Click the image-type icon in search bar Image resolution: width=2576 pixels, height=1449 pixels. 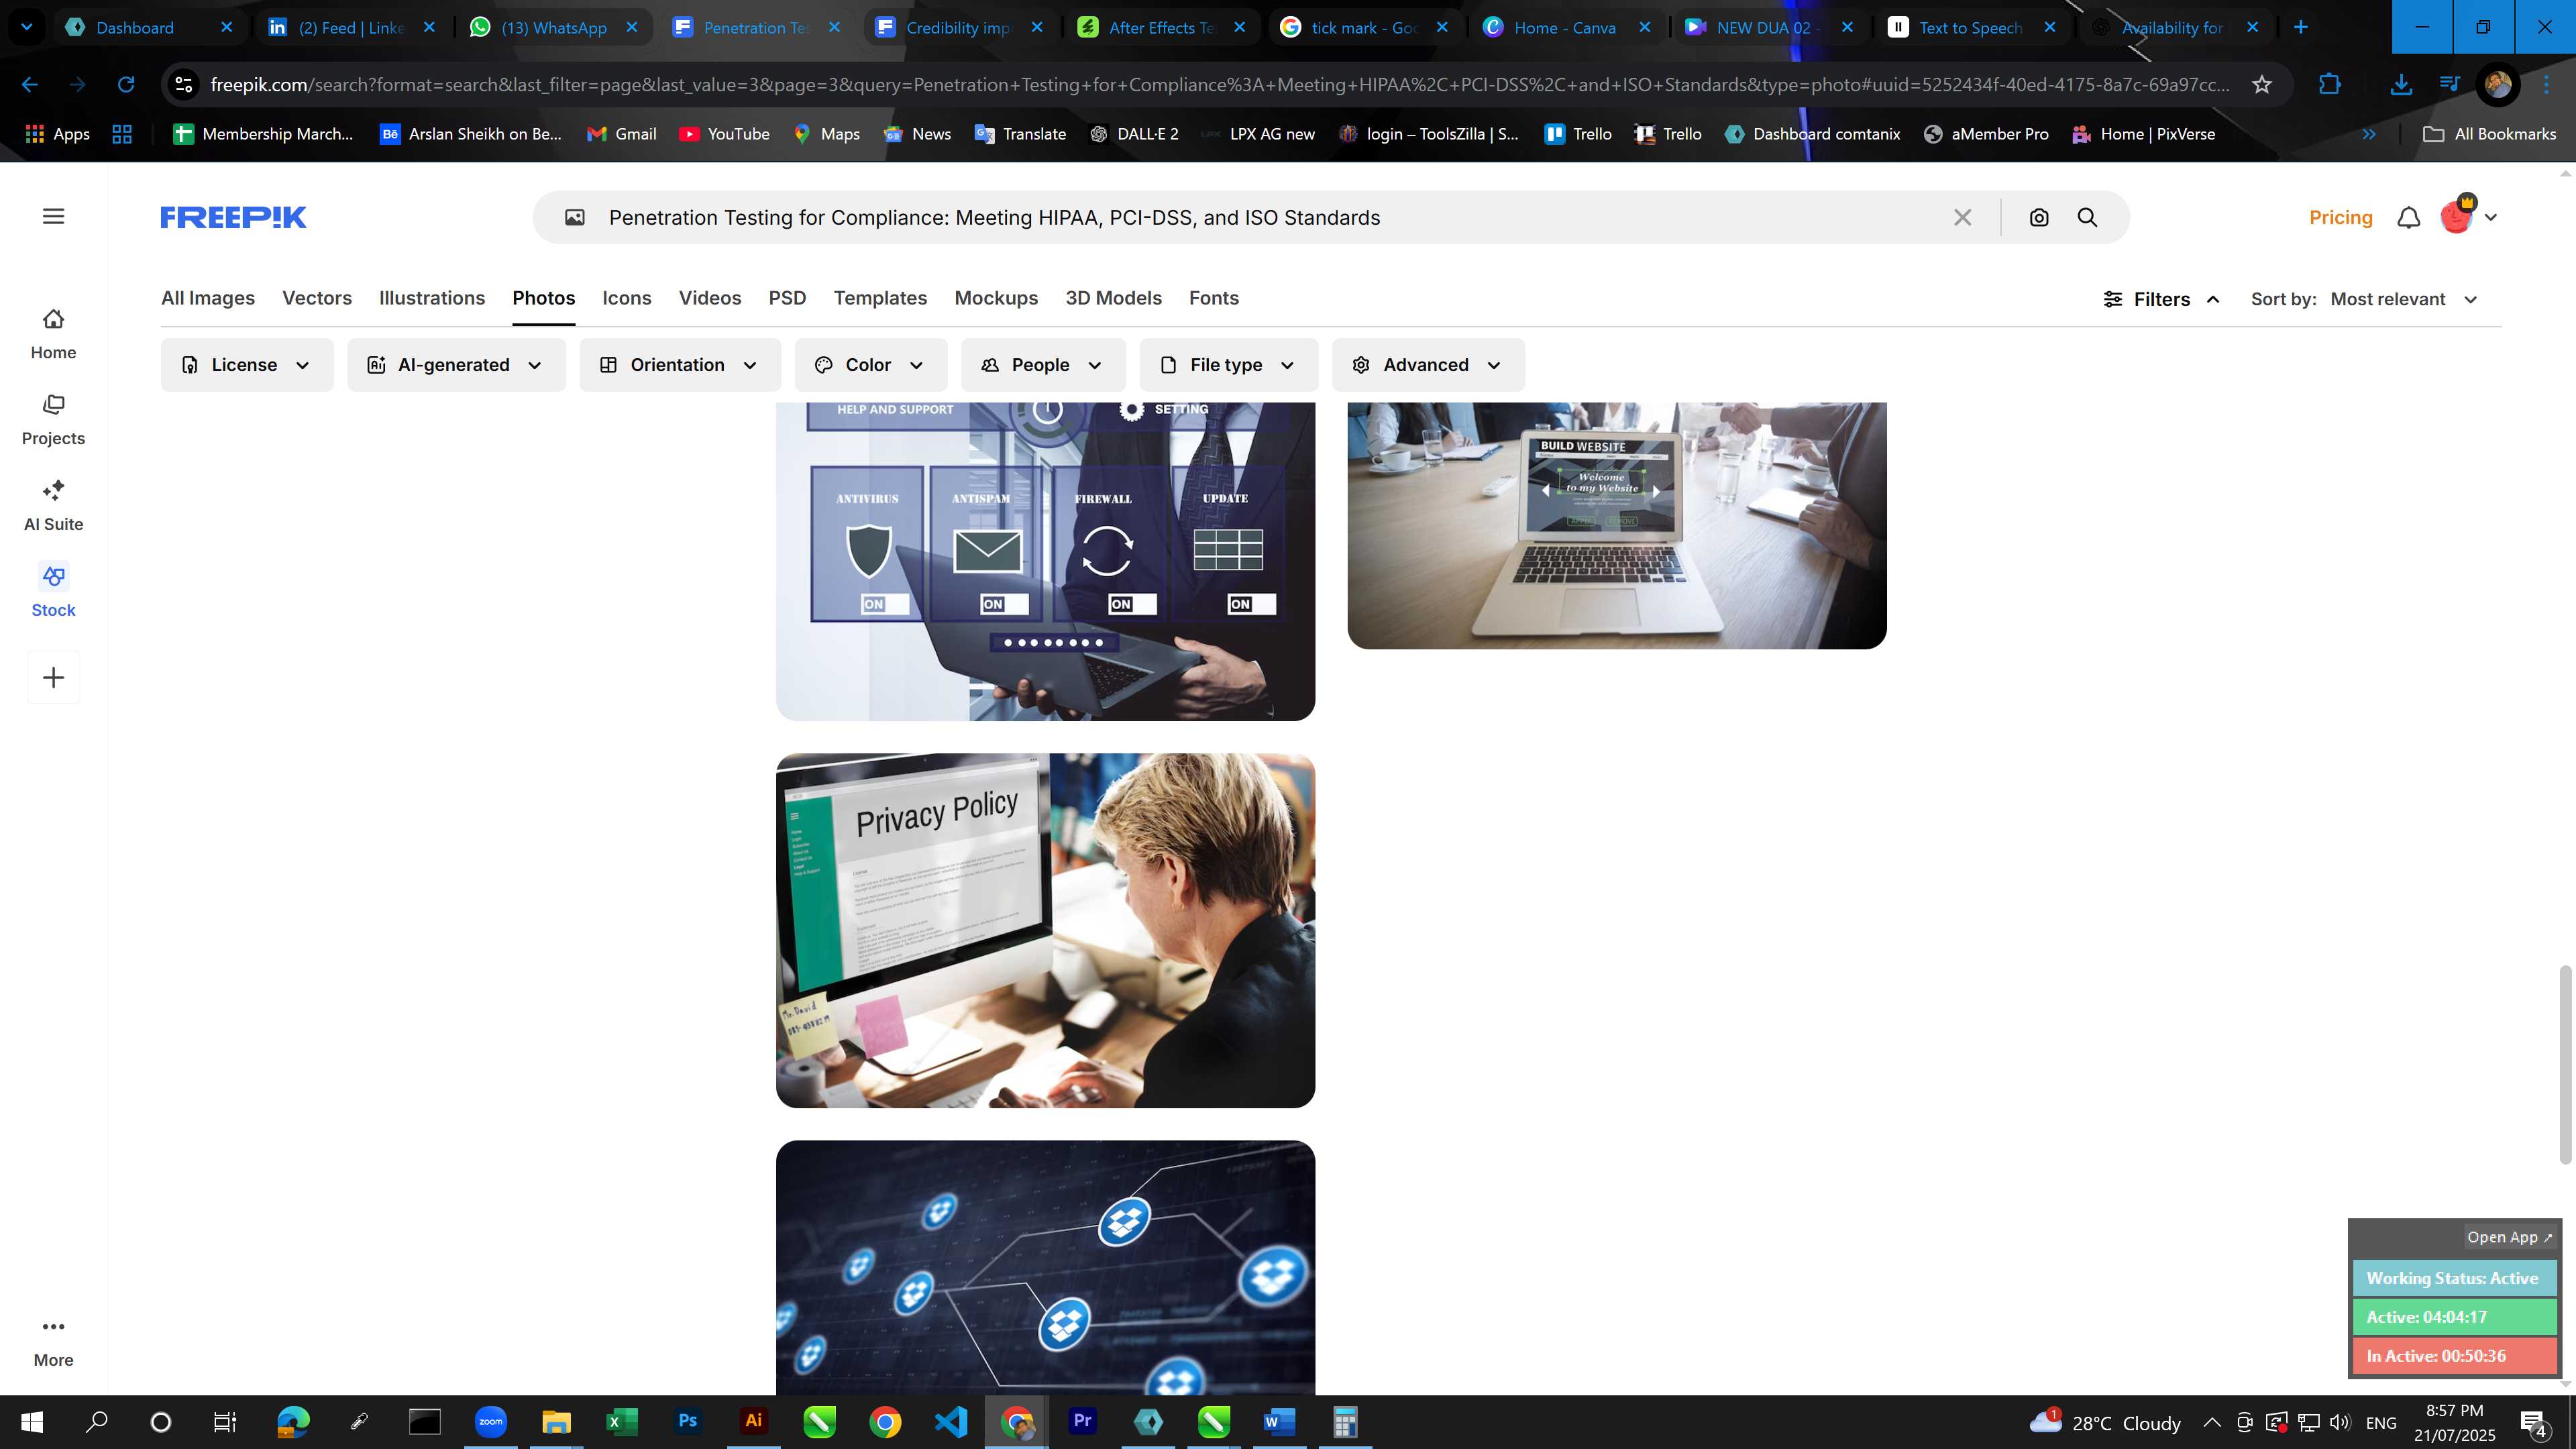(x=575, y=217)
